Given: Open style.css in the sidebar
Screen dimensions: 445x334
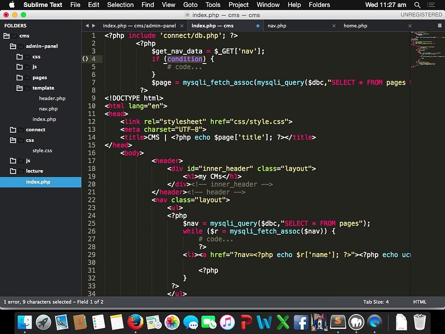Looking at the screenshot, I should point(42,150).
